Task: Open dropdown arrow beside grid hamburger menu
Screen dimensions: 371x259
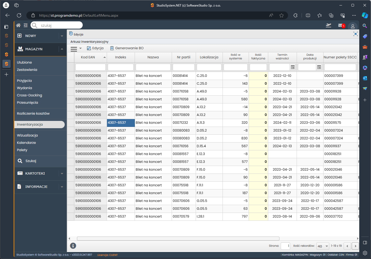Action: pyautogui.click(x=80, y=48)
